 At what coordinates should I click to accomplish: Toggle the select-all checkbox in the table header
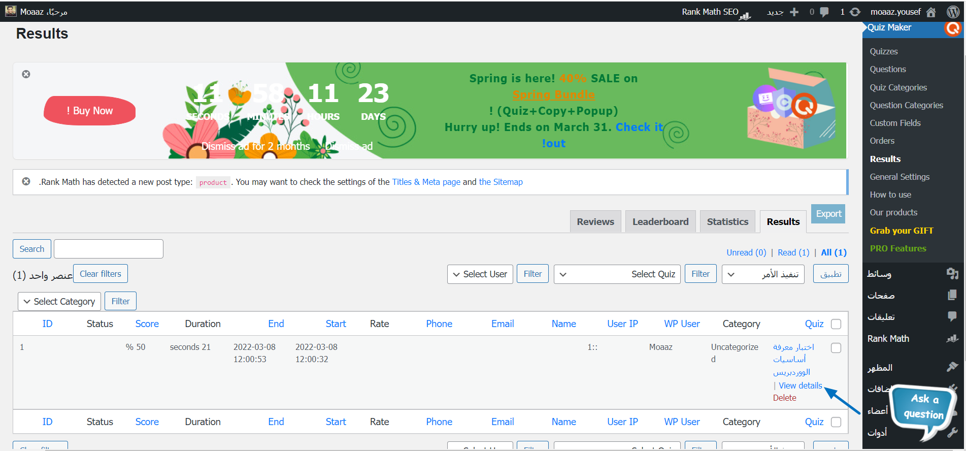pyautogui.click(x=836, y=324)
